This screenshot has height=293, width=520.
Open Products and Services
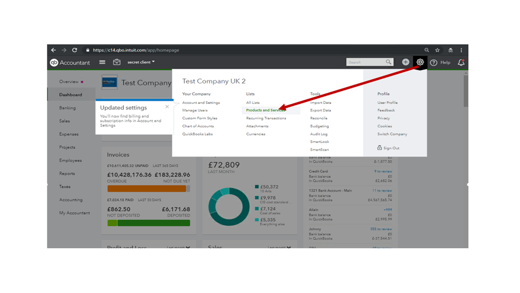tap(265, 111)
